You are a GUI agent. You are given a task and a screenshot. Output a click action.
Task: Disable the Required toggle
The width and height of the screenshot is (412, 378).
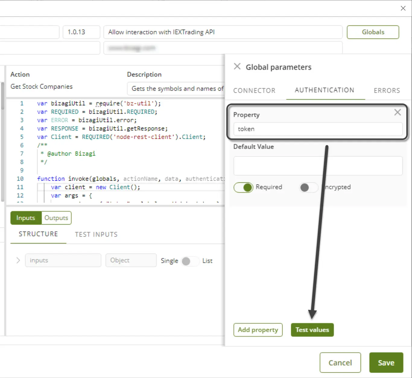tap(243, 187)
